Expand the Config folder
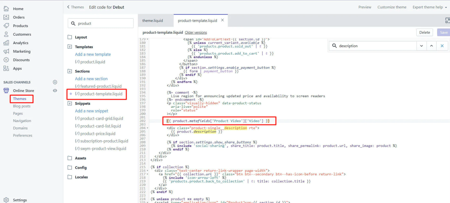The height and width of the screenshot is (203, 450). (x=70, y=167)
